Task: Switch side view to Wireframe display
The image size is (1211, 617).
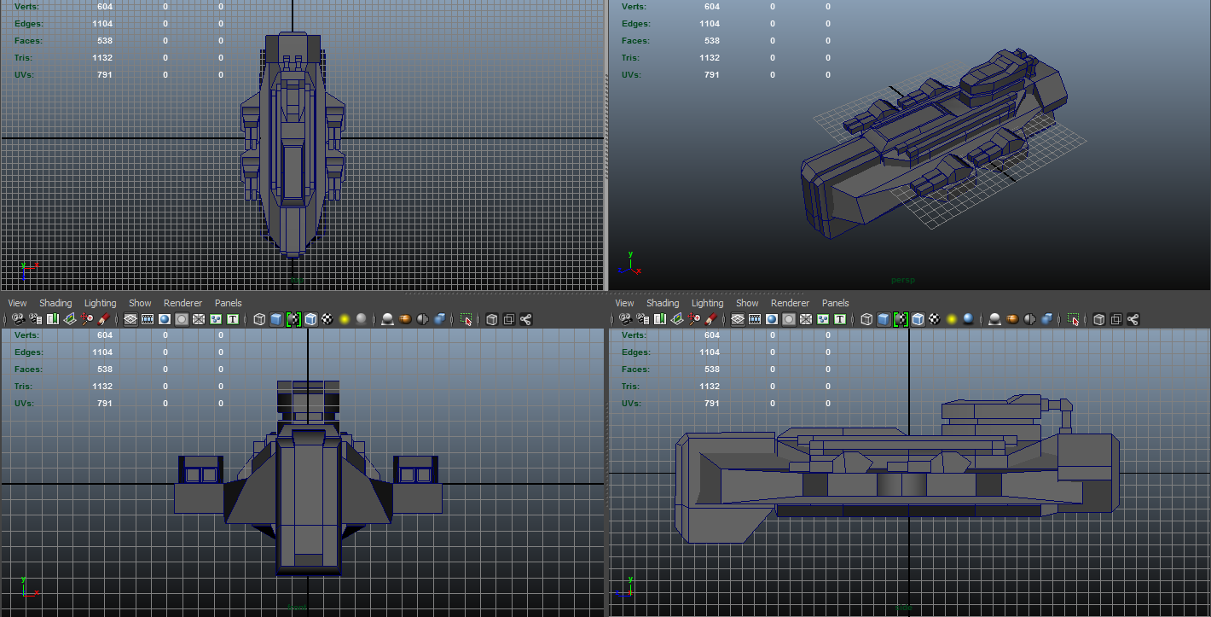Action: (866, 319)
